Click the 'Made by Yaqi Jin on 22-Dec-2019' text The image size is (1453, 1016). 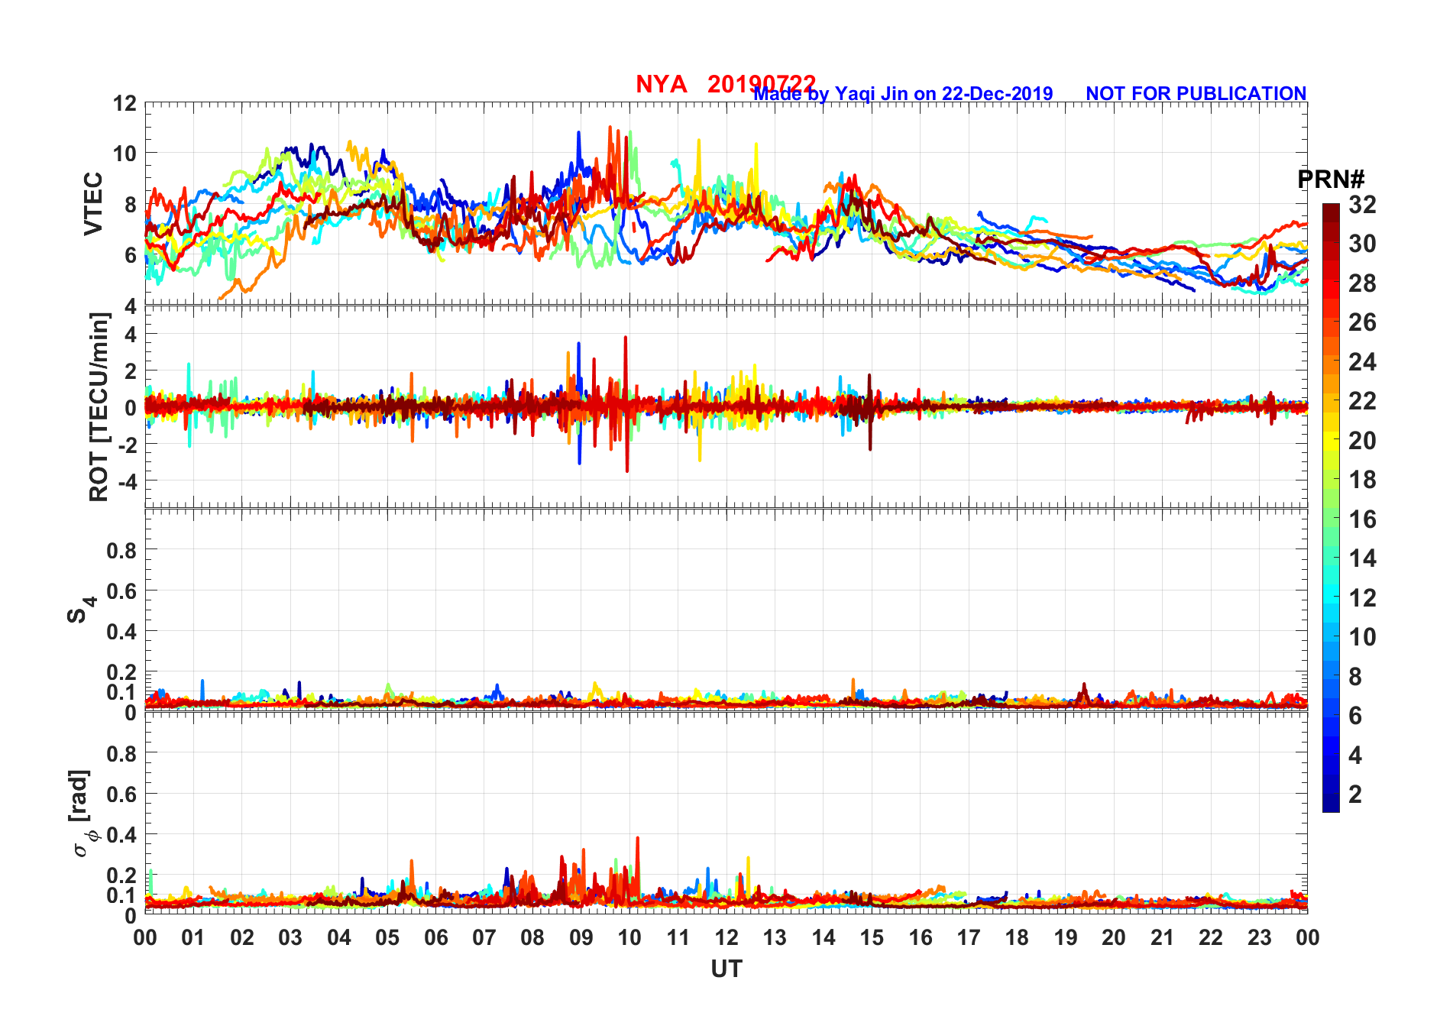click(x=903, y=93)
